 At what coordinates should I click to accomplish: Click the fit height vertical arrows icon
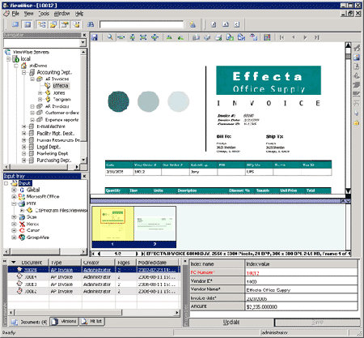pos(133,37)
